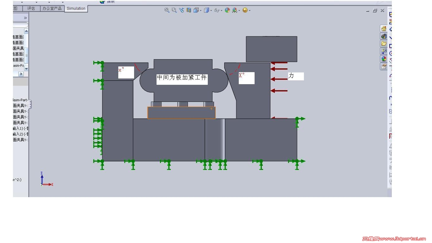This screenshot has width=432, height=243.
Task: Select the Simulation tab
Action: point(76,9)
